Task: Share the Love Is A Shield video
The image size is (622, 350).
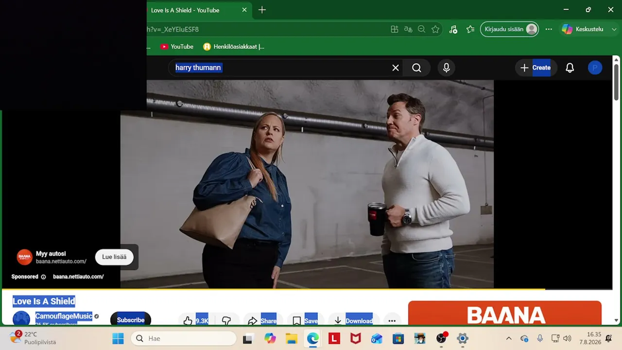Action: [262, 320]
